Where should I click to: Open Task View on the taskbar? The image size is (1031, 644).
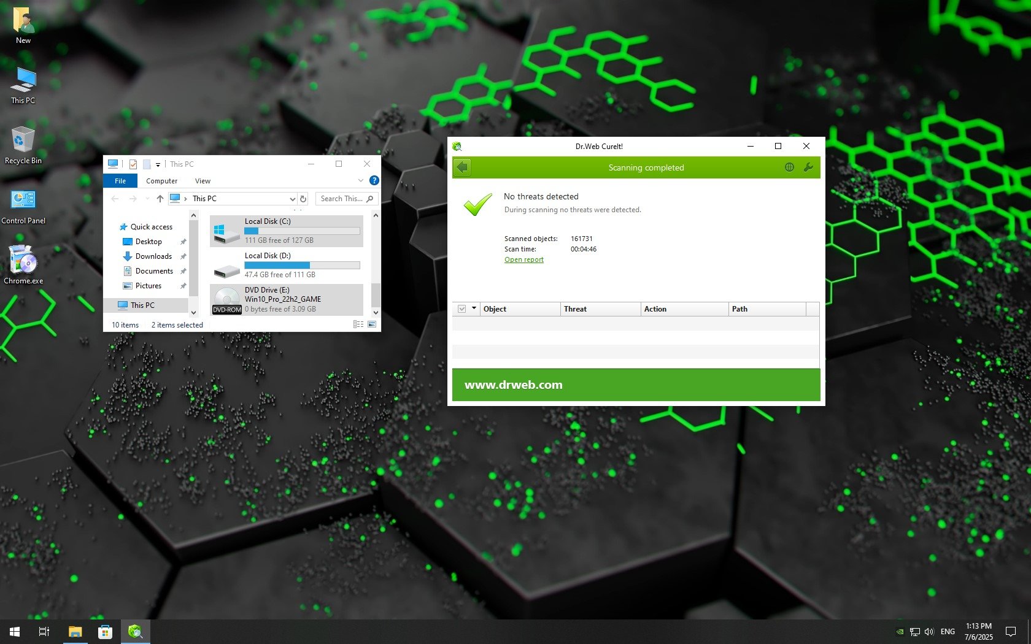coord(44,632)
